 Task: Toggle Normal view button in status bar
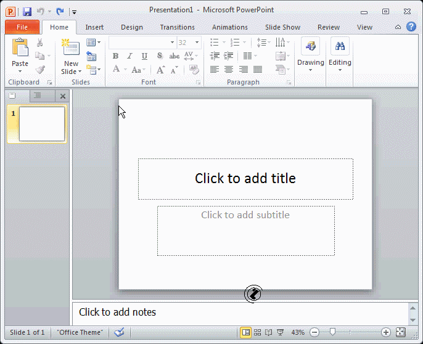pyautogui.click(x=246, y=332)
